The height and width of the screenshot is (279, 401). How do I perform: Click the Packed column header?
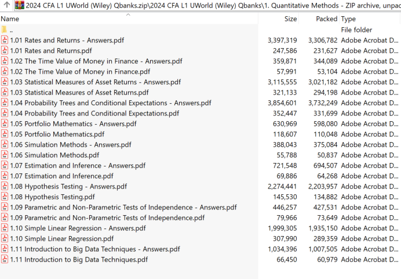(x=326, y=19)
